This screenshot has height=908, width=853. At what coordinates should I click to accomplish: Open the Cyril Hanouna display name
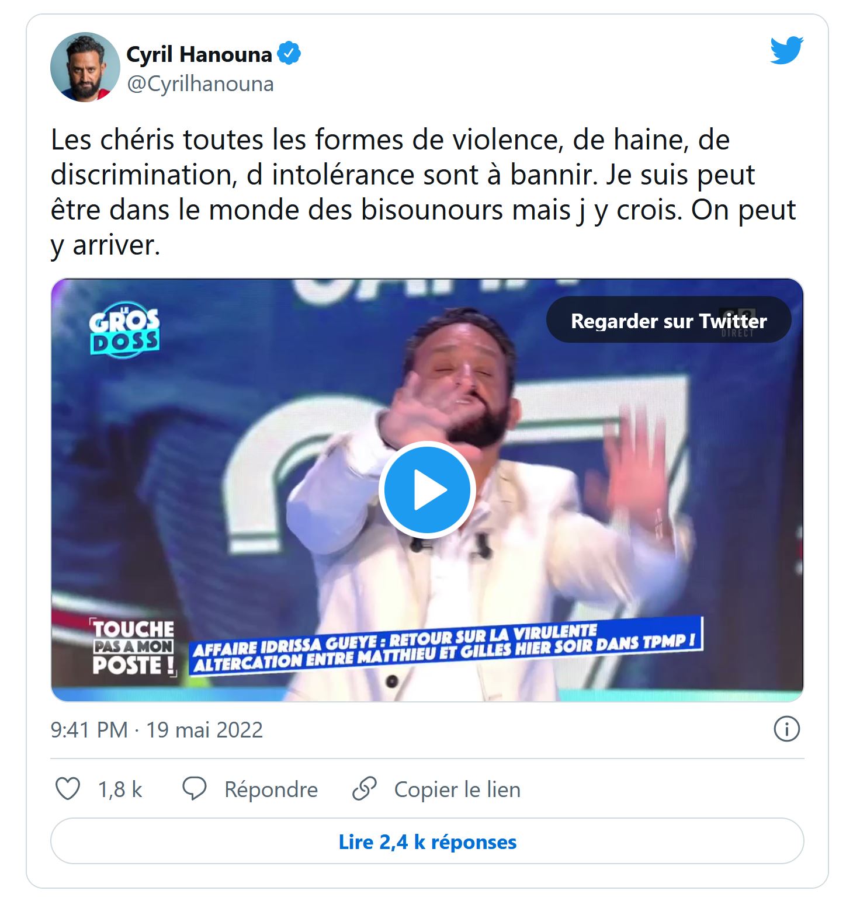pos(199,54)
